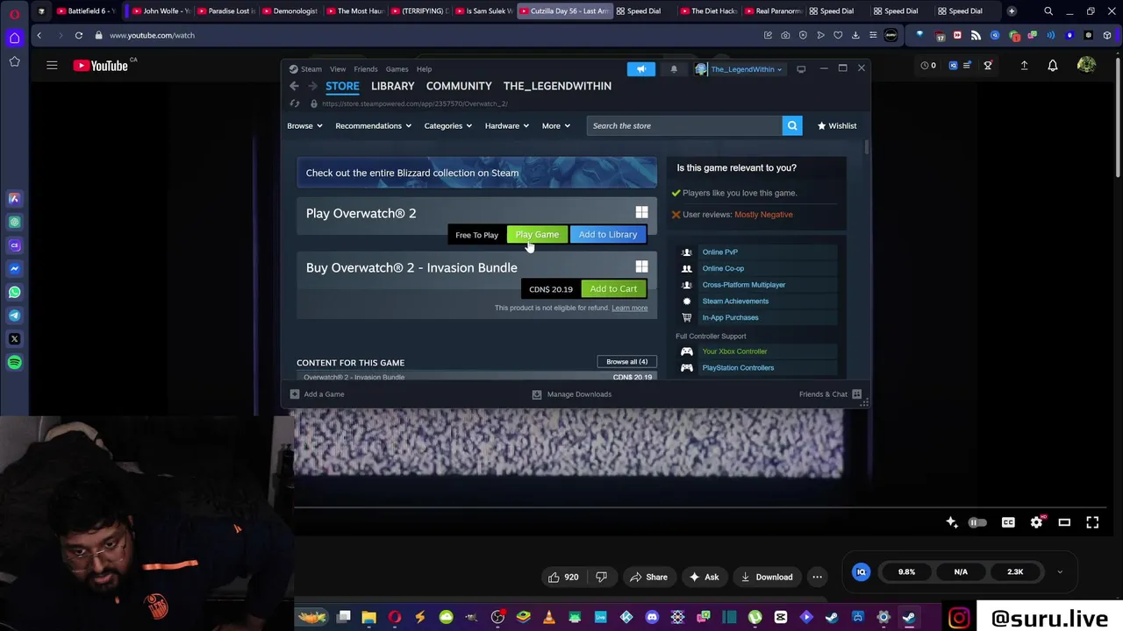Open the Help menu in Steam
Screen dimensions: 1123x631
point(424,69)
